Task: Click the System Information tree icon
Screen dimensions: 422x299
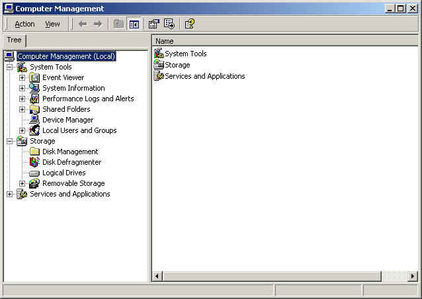Action: pos(34,88)
